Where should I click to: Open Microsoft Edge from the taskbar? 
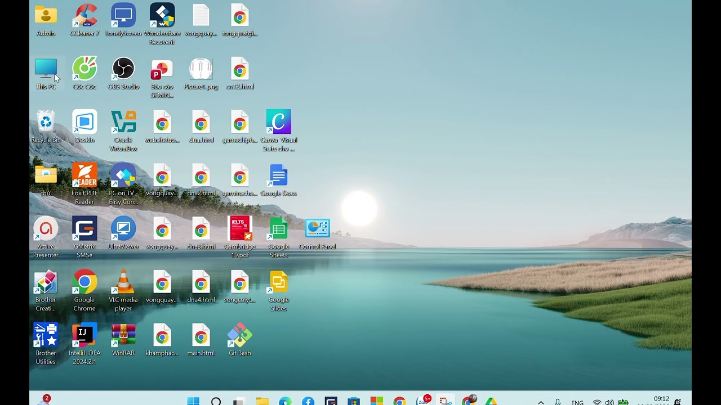(285, 402)
